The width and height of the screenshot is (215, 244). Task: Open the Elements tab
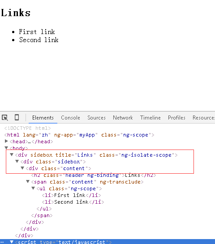tap(43, 118)
